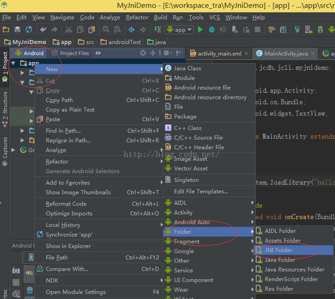Select Res Folder option

click(294, 289)
